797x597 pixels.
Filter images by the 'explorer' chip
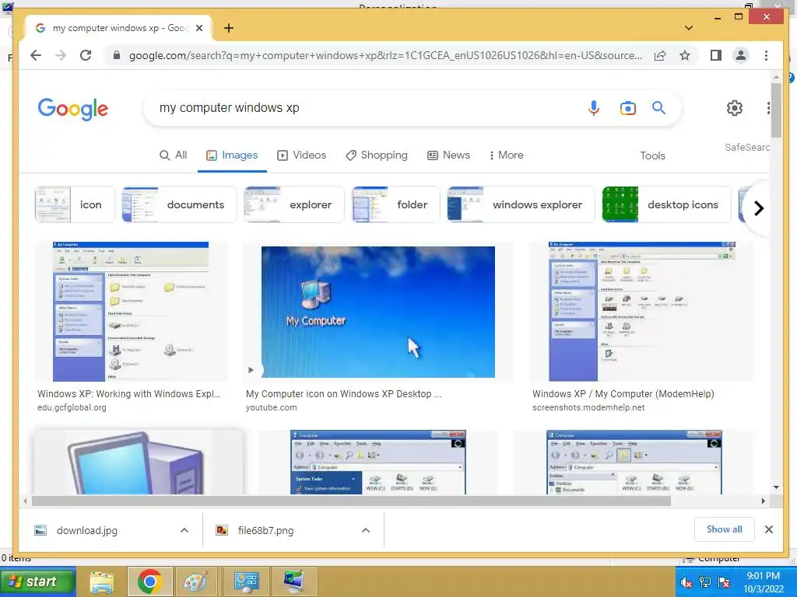pos(293,204)
